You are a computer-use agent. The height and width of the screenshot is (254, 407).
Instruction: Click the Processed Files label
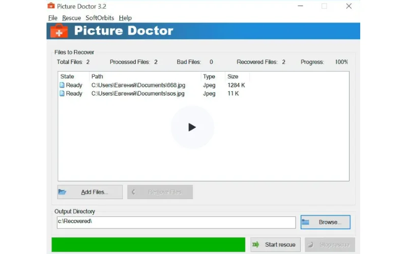coord(130,62)
